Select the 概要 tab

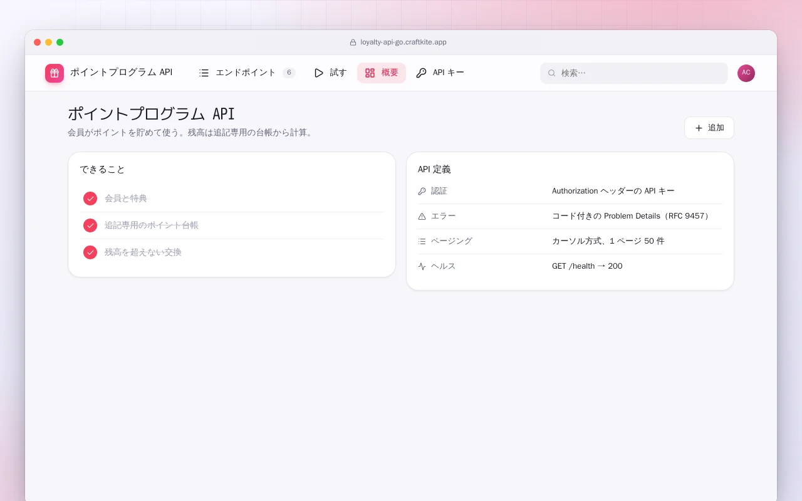[382, 73]
